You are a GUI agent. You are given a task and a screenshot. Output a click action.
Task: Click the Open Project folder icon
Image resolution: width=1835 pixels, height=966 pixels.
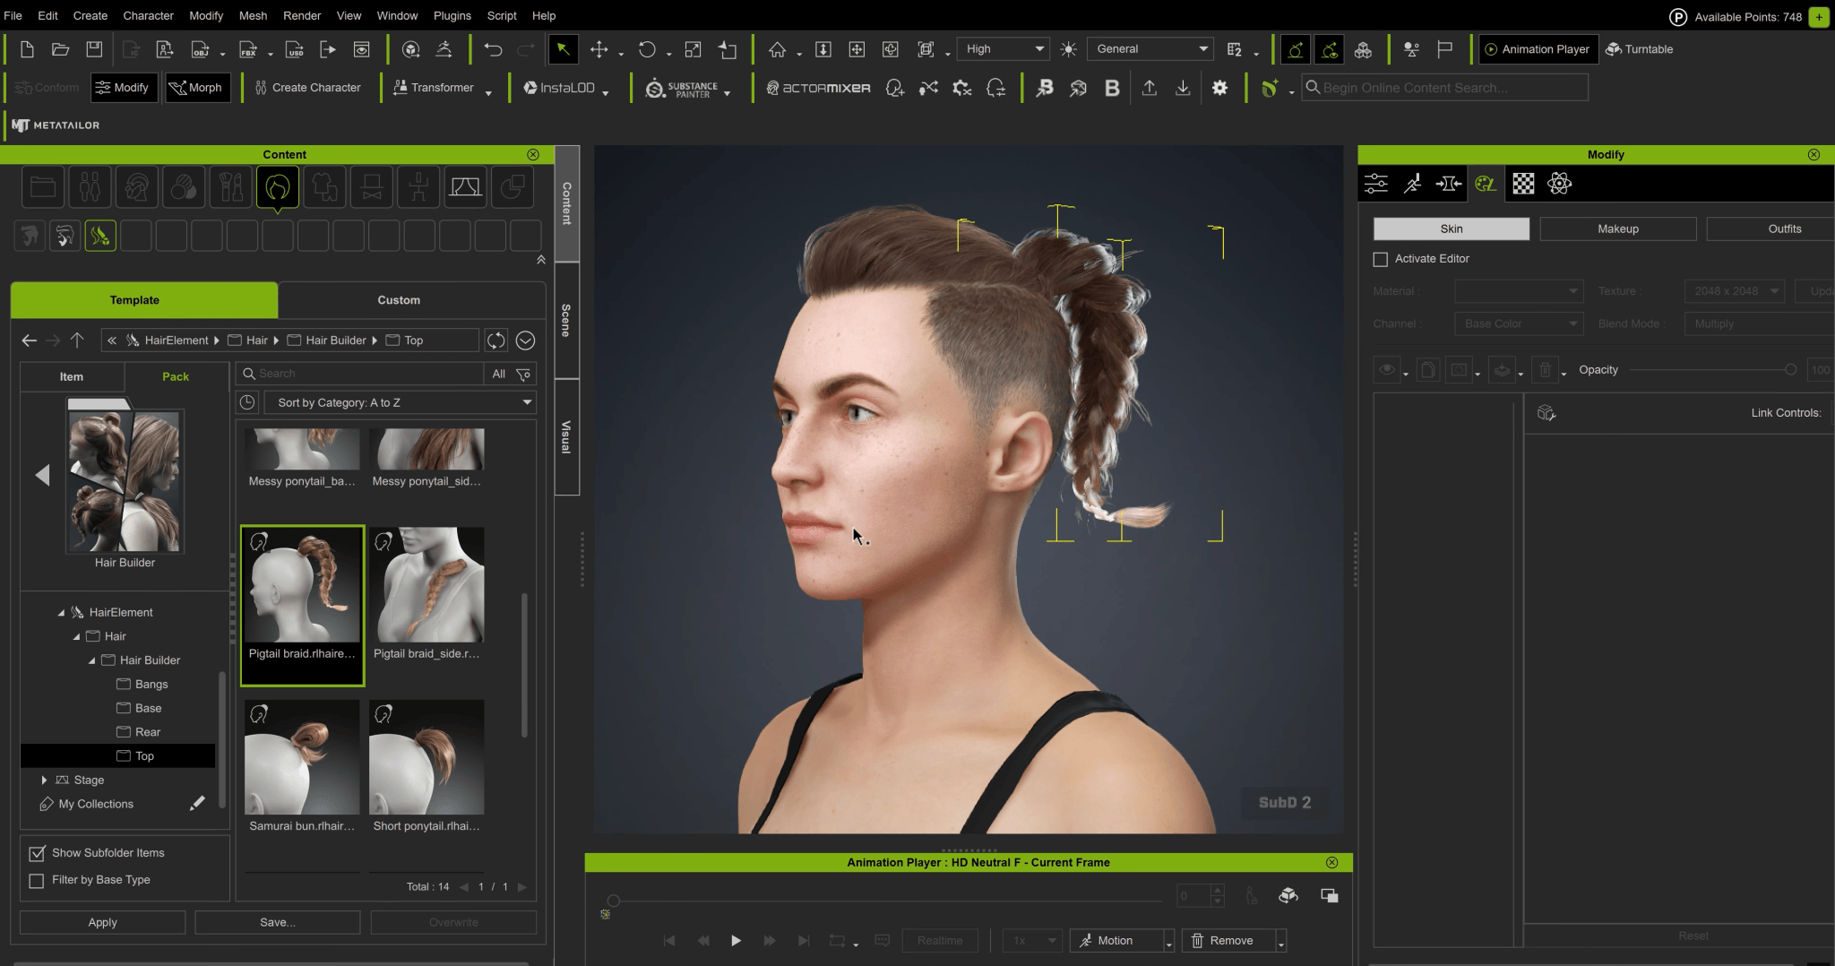(60, 49)
